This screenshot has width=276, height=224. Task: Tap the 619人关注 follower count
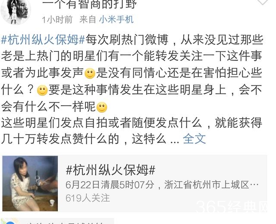88,198
